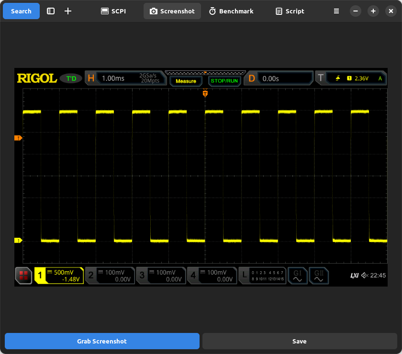Select the GI waveform generator icon
This screenshot has width=402, height=354.
pos(297,276)
